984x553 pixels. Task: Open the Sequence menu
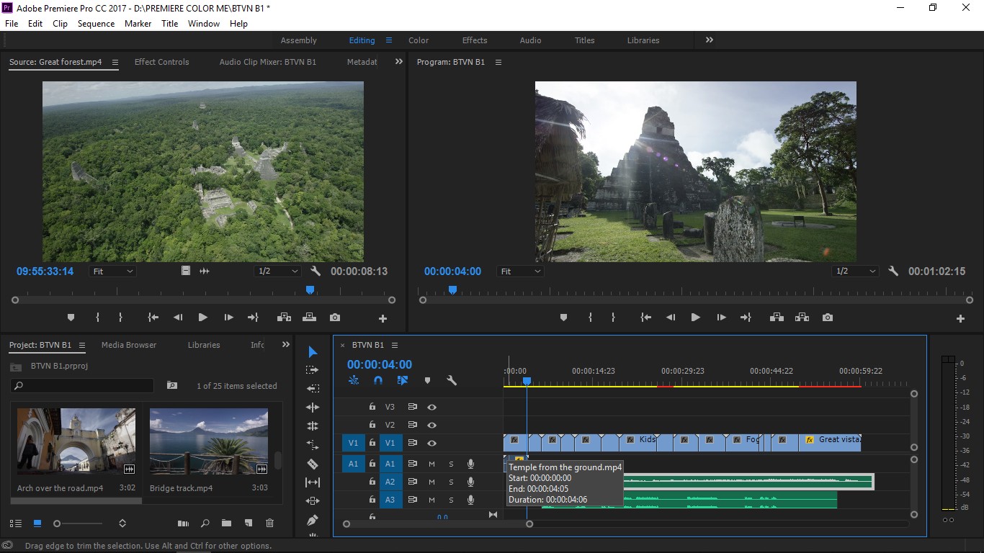[96, 24]
